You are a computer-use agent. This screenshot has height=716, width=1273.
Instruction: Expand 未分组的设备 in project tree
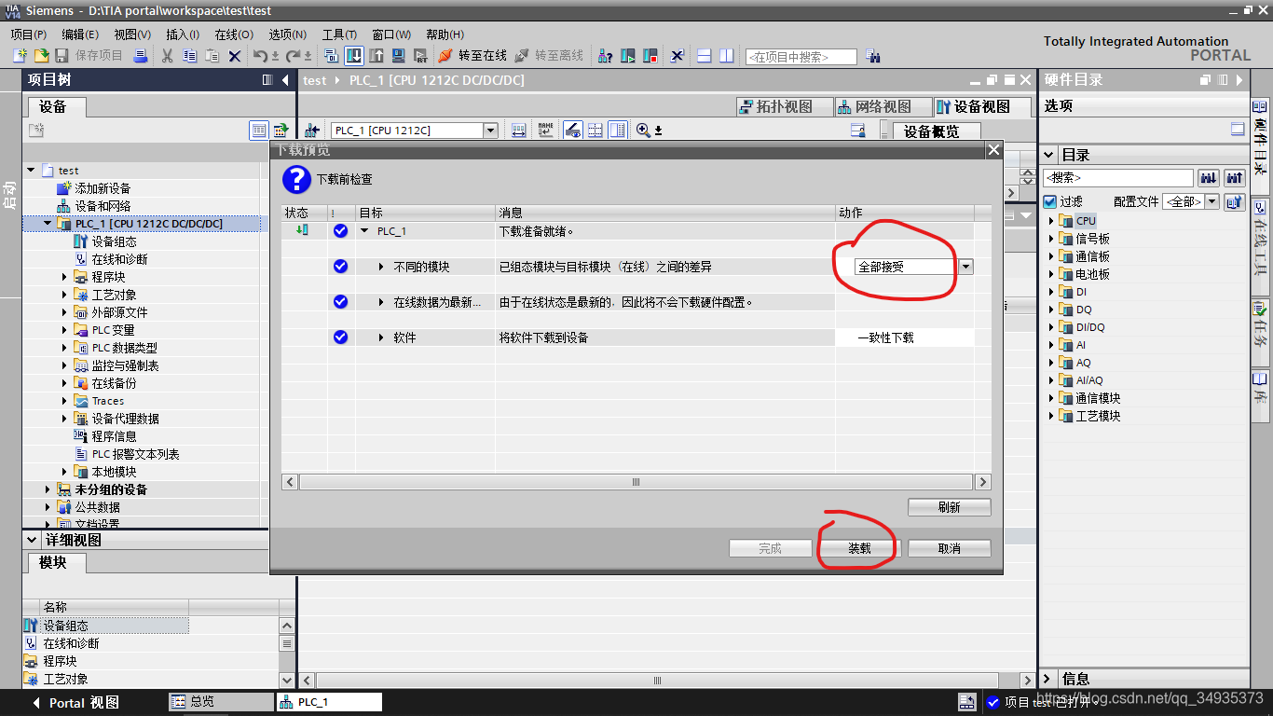point(48,489)
